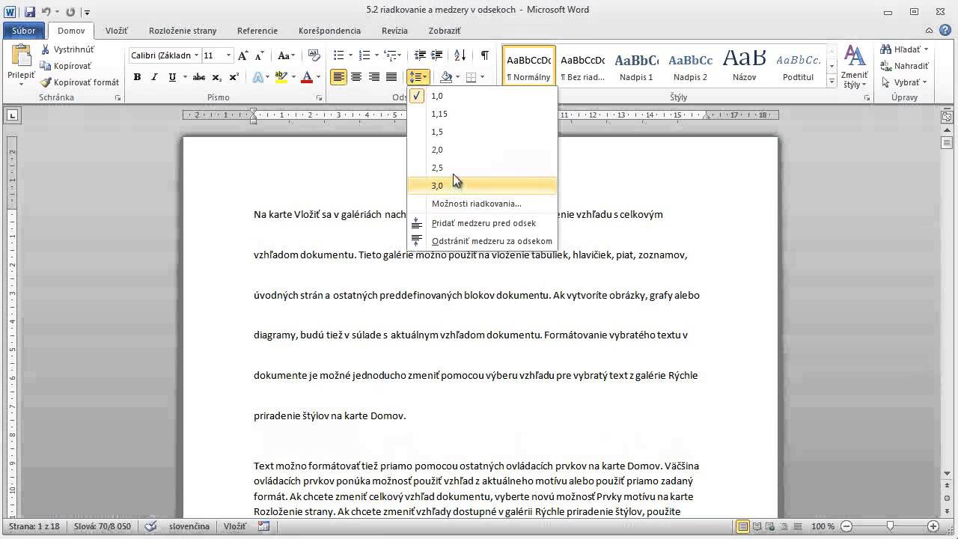Screen dimensions: 958x539
Task: Click the Zoom out minus button
Action: pos(846,526)
